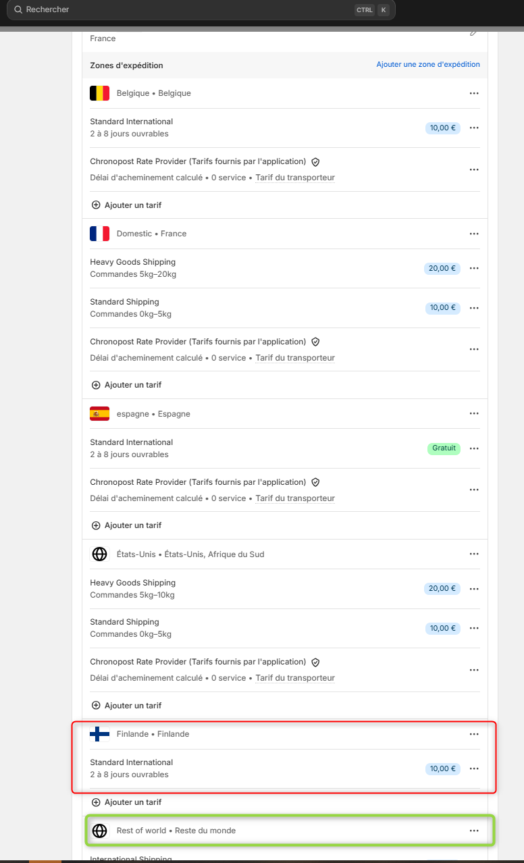The width and height of the screenshot is (524, 863).
Task: Click the search magnifier icon
Action: [x=18, y=9]
